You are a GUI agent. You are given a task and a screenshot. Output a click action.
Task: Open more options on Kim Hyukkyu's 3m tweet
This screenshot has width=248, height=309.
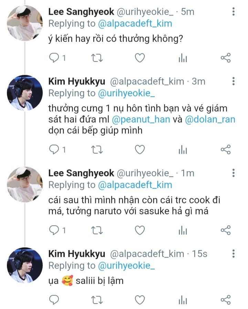pyautogui.click(x=234, y=82)
